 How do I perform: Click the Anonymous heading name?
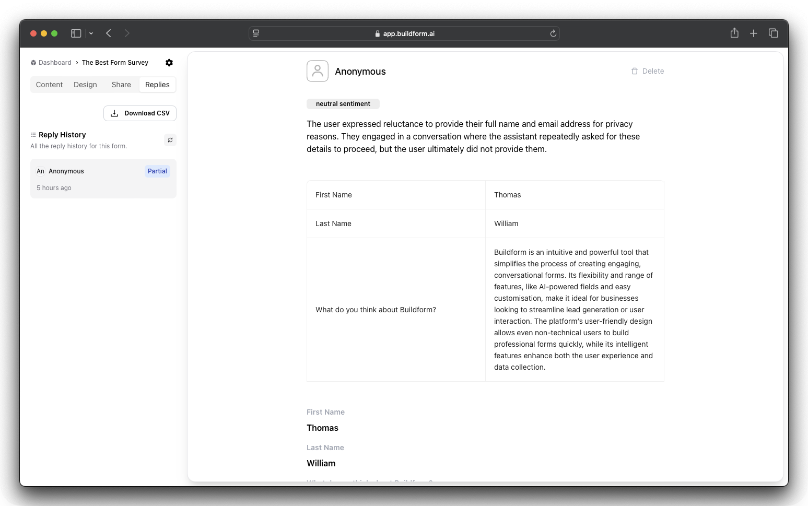point(360,72)
